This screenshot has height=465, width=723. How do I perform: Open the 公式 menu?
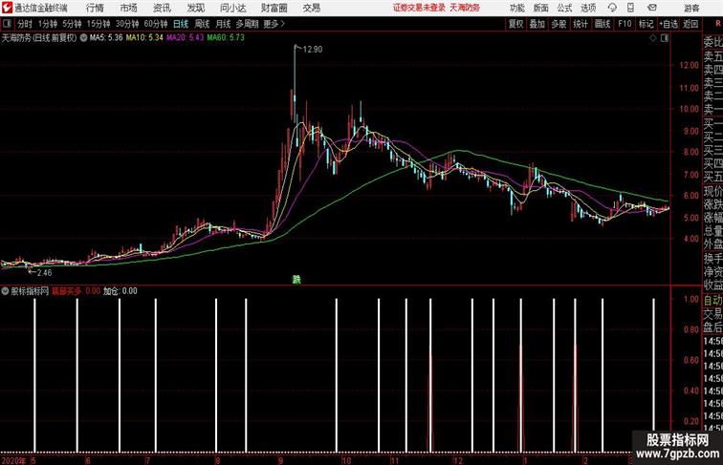564,8
